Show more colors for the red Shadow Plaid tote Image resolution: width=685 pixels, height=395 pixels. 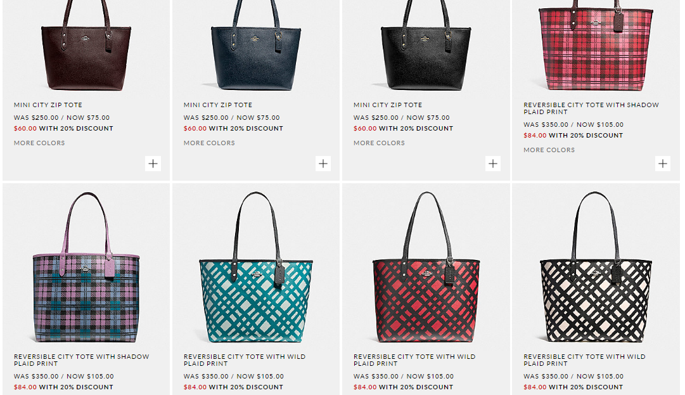tap(549, 150)
